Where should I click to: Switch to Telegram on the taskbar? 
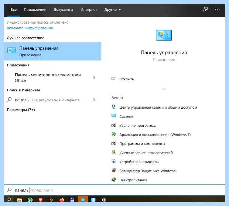[83, 199]
